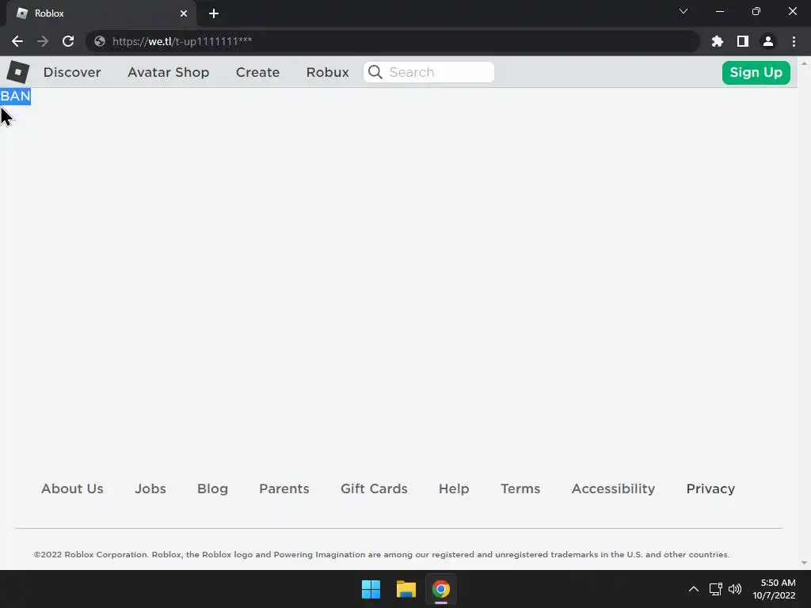Open the Robux menu item
The image size is (811, 608).
(327, 72)
